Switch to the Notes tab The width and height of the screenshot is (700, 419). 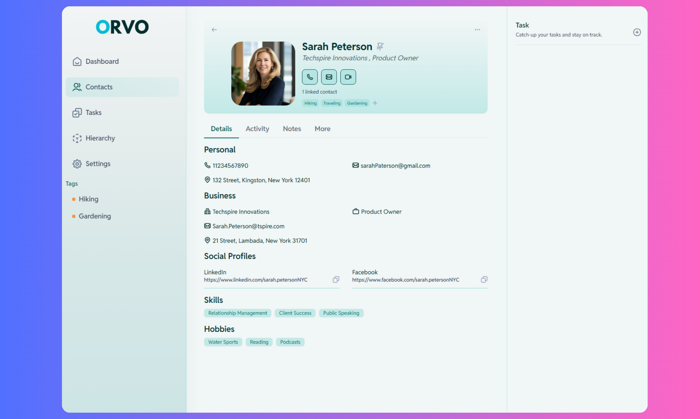pyautogui.click(x=292, y=129)
